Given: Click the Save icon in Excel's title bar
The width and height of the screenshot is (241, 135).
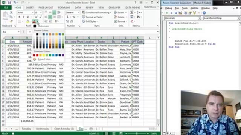Looking at the screenshot, I should point(9,3).
